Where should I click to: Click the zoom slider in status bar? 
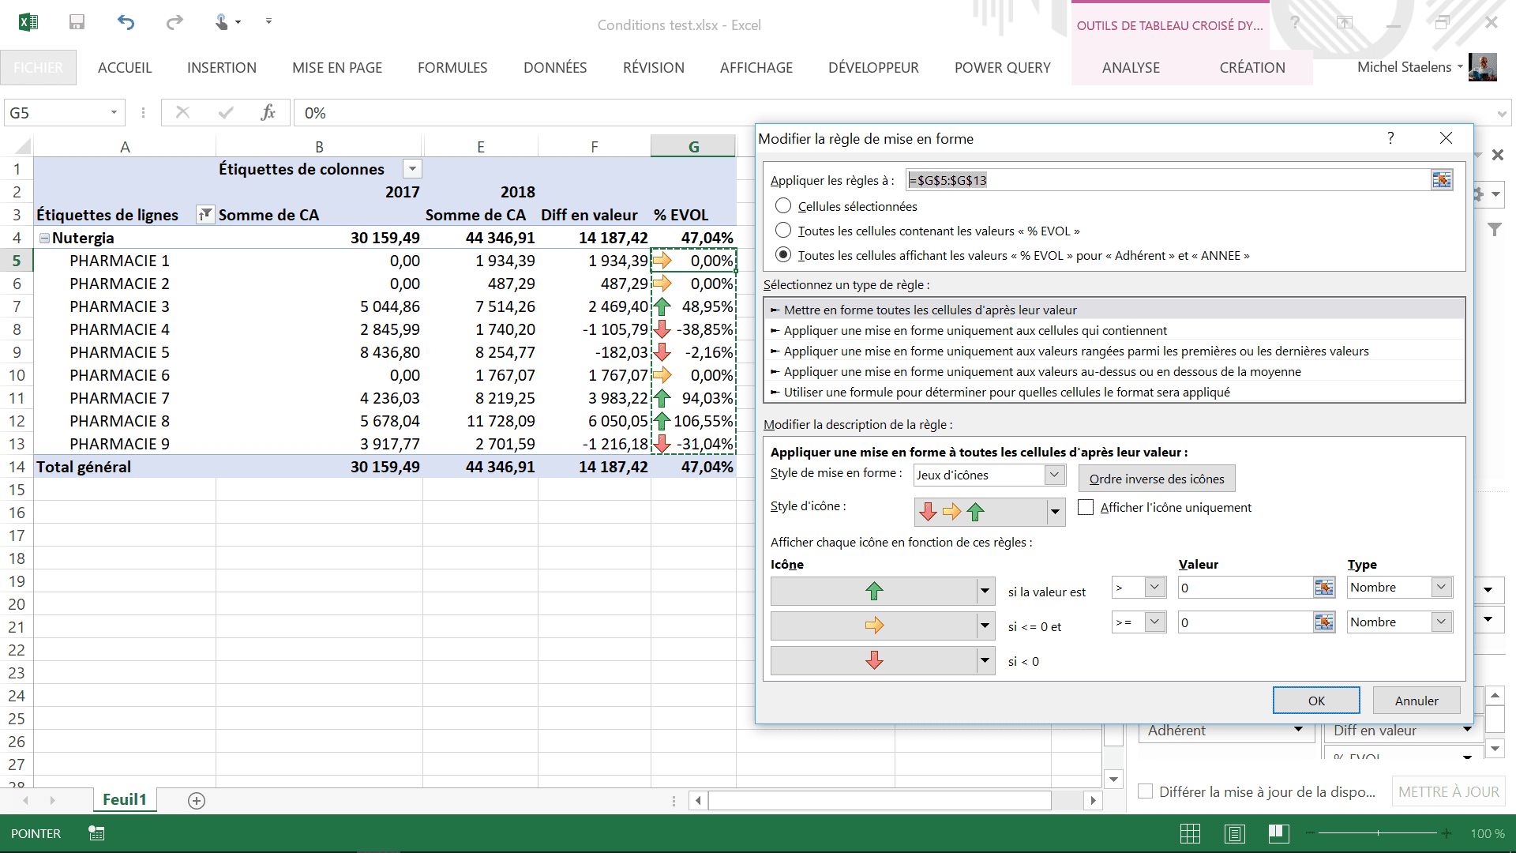click(1378, 833)
